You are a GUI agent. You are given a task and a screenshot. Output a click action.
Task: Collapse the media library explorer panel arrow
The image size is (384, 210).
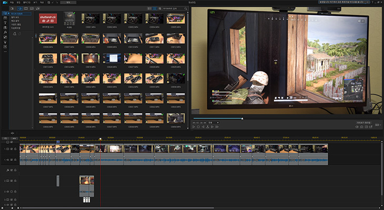click(36, 36)
